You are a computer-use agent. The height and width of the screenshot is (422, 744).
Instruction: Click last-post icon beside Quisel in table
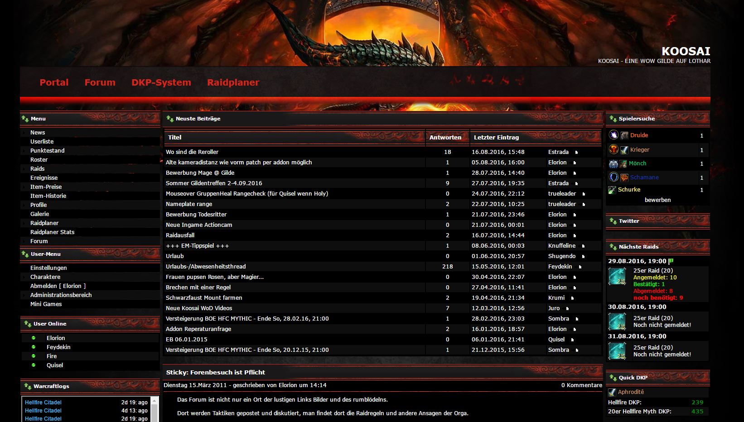click(572, 340)
